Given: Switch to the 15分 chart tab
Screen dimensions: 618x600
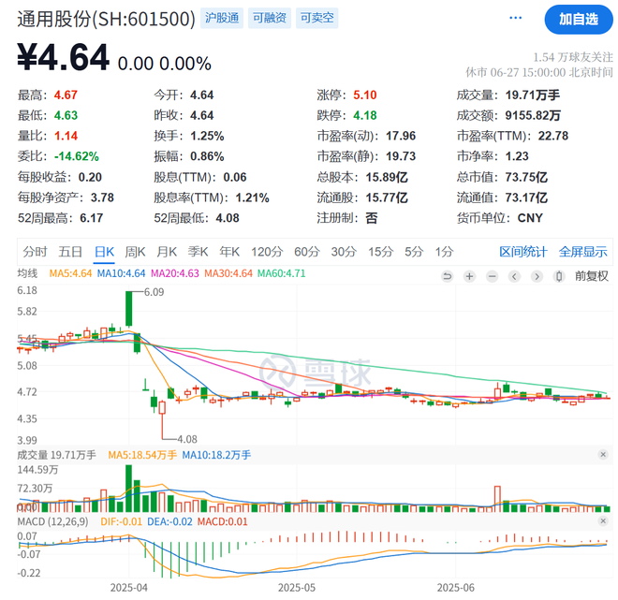Looking at the screenshot, I should pyautogui.click(x=381, y=252).
